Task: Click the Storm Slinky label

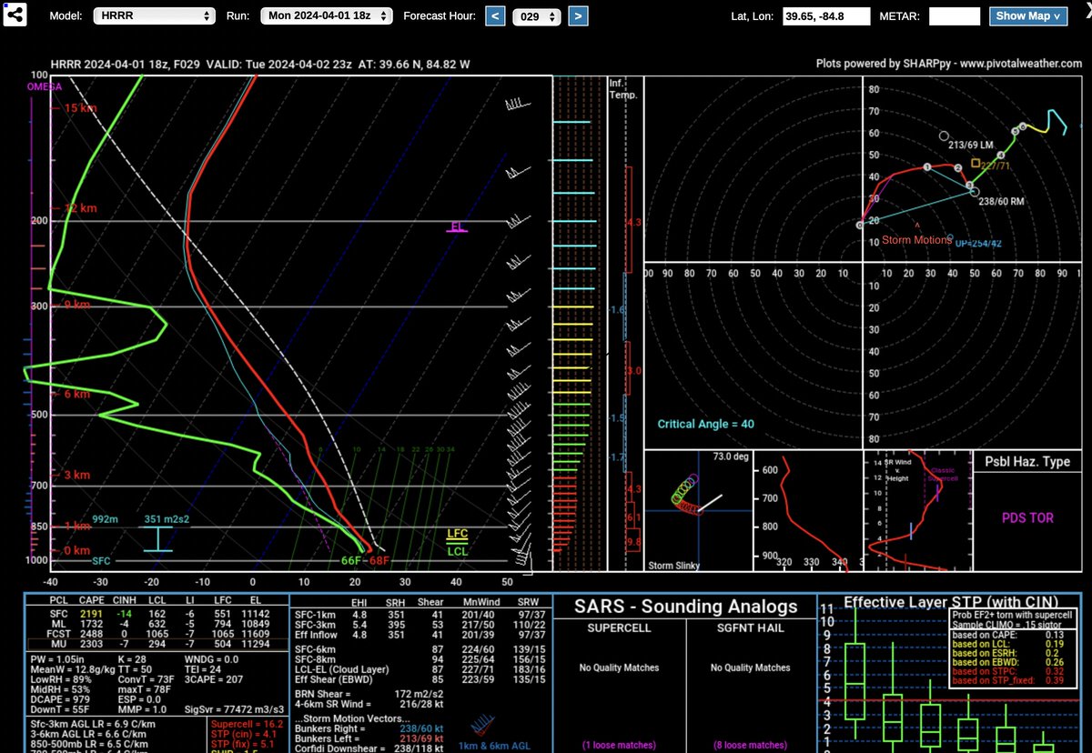Action: (x=673, y=566)
